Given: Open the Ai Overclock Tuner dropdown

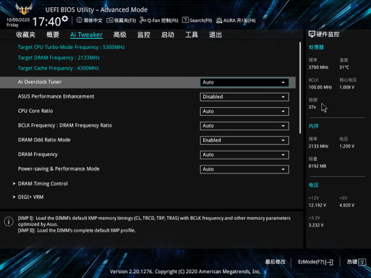Looking at the screenshot, I should pyautogui.click(x=244, y=82).
